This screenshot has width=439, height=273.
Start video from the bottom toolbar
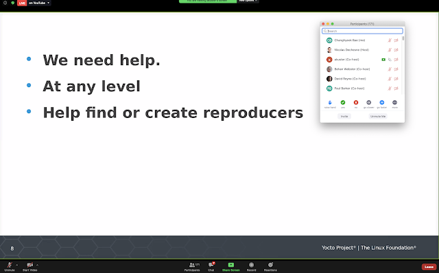[29, 266]
